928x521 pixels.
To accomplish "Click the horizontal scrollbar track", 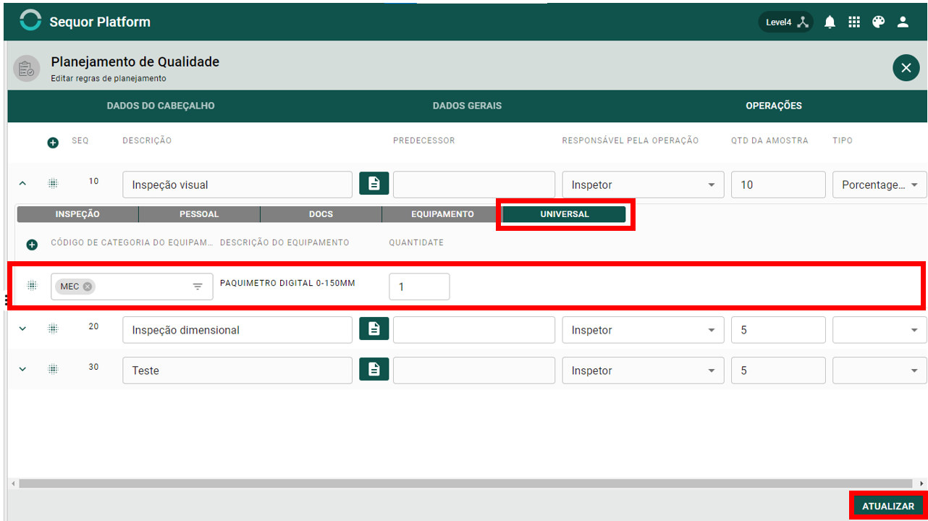I will tap(467, 483).
